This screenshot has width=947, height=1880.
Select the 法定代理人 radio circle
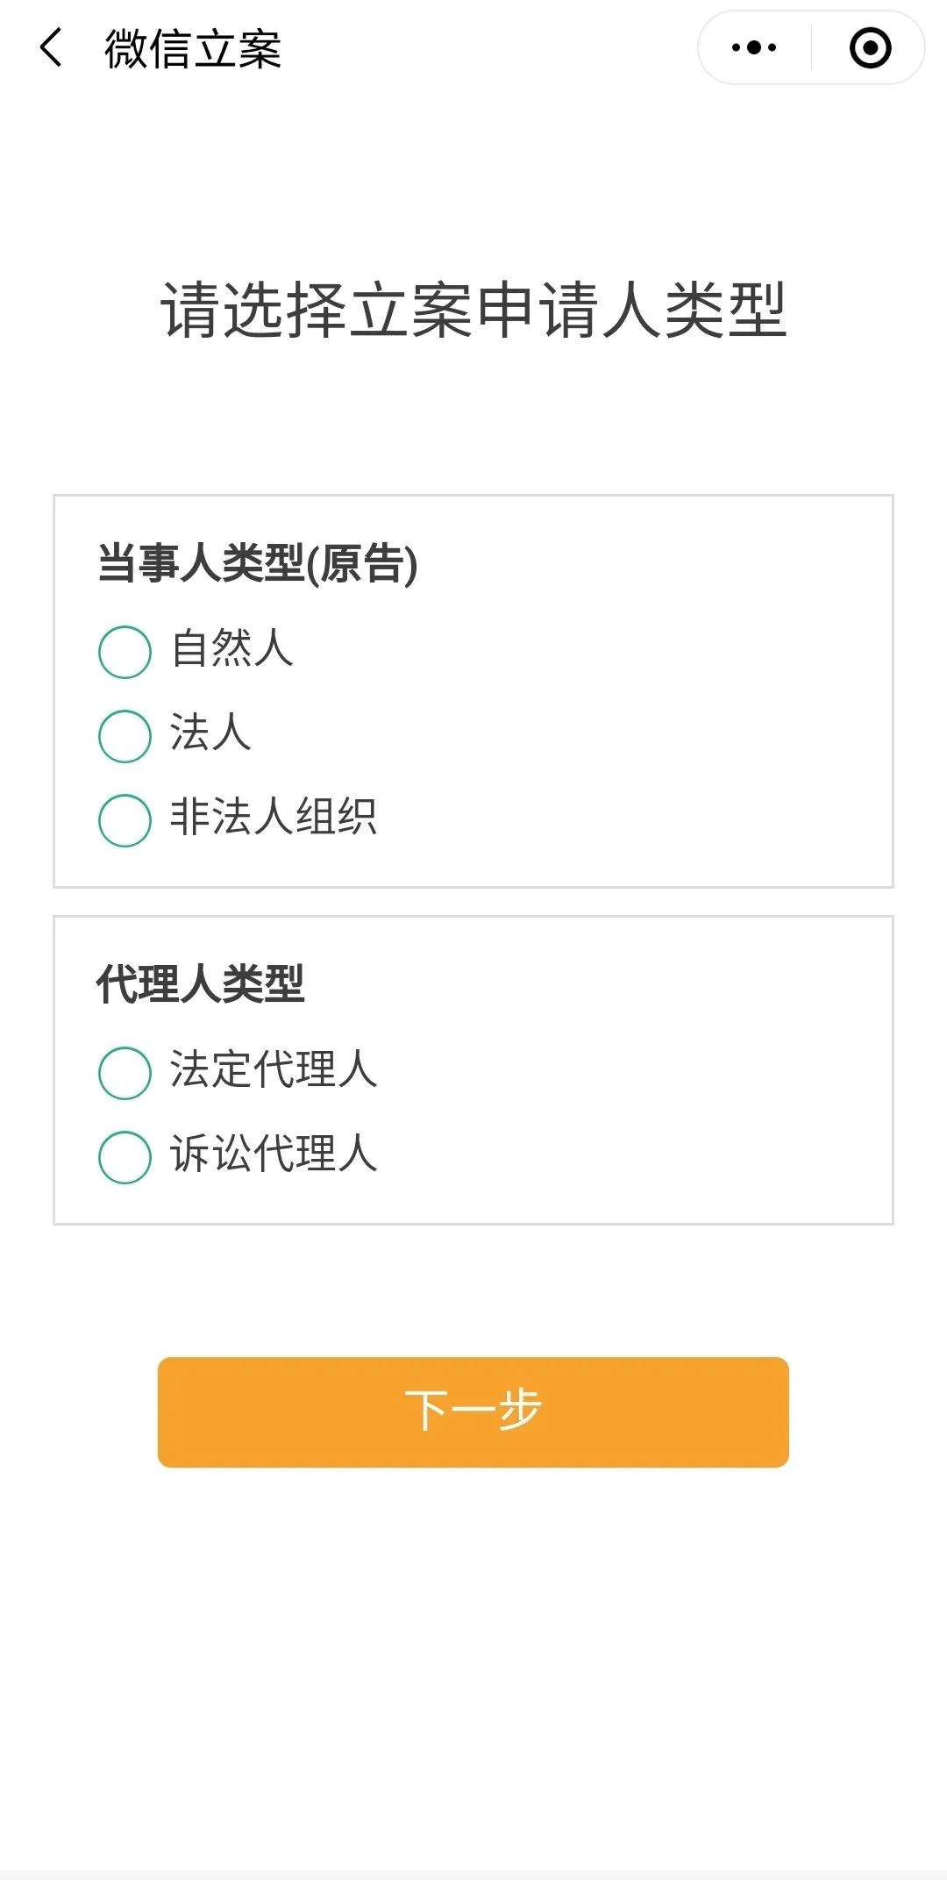[x=125, y=1073]
